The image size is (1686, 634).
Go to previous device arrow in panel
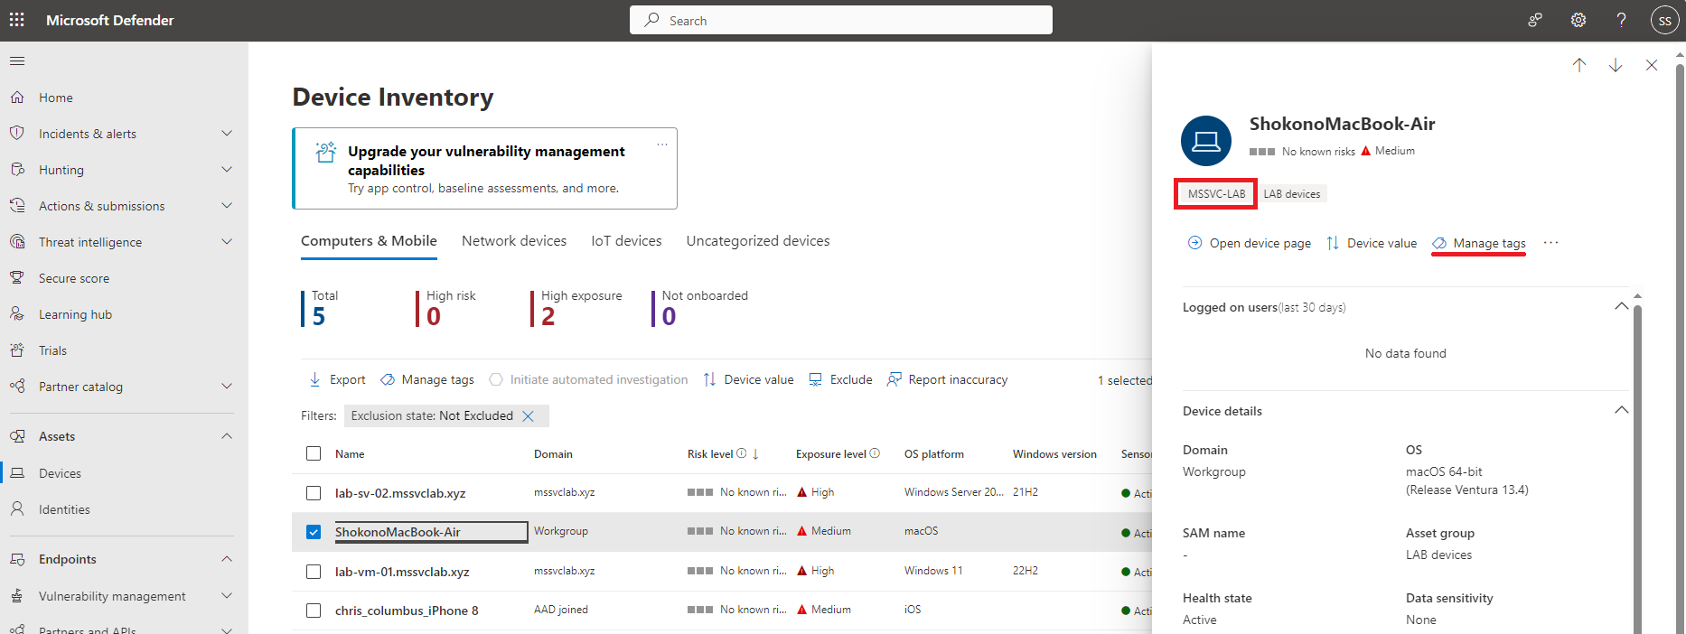pyautogui.click(x=1579, y=65)
